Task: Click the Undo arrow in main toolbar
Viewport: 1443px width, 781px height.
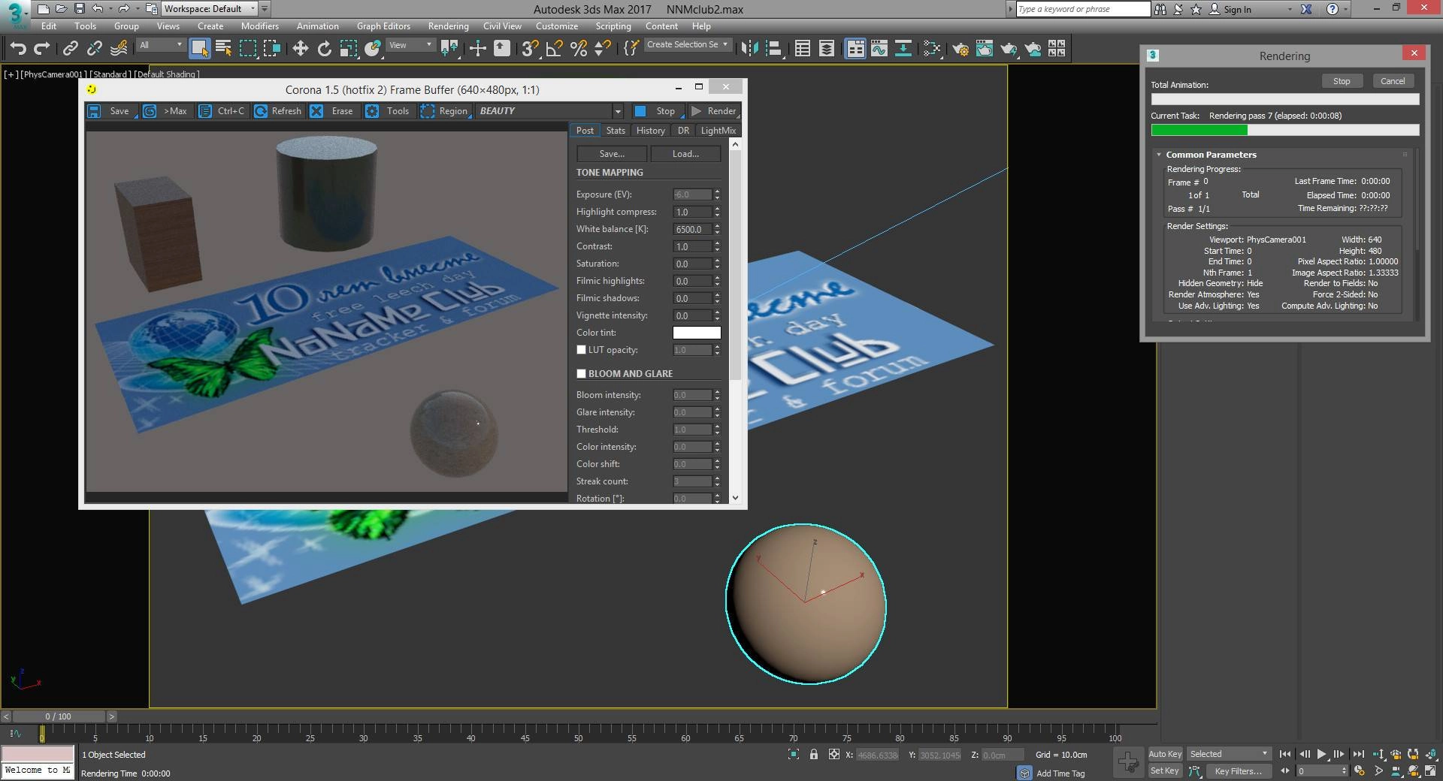Action: pyautogui.click(x=18, y=49)
